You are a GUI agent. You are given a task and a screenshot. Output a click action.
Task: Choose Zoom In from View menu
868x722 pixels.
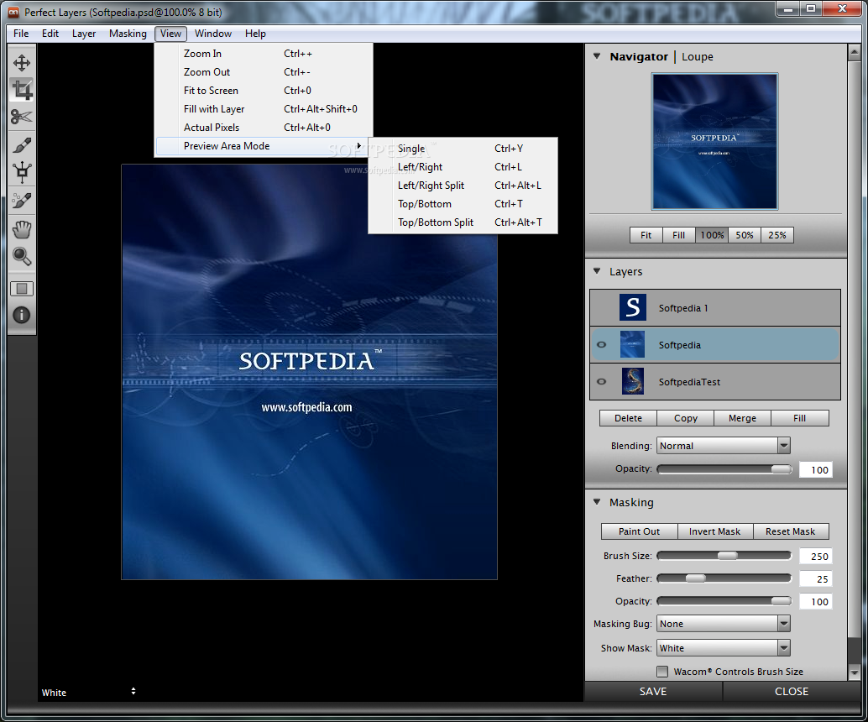[264, 54]
